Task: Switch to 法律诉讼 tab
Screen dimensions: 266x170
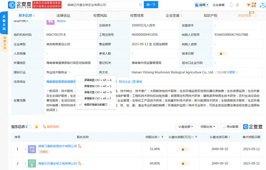Action: pyautogui.click(x=63, y=16)
